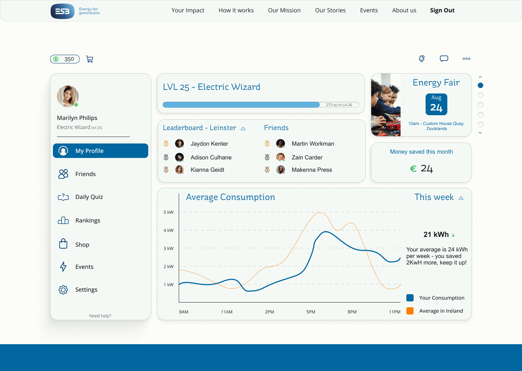Image resolution: width=522 pixels, height=371 pixels.
Task: Click the LVL 25 - Electric Wizard title
Action: tap(212, 87)
